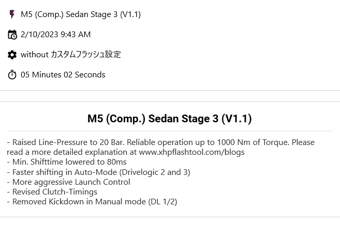
Task: Click the 2/10/2023 9:43 AM timestamp
Action: click(55, 35)
